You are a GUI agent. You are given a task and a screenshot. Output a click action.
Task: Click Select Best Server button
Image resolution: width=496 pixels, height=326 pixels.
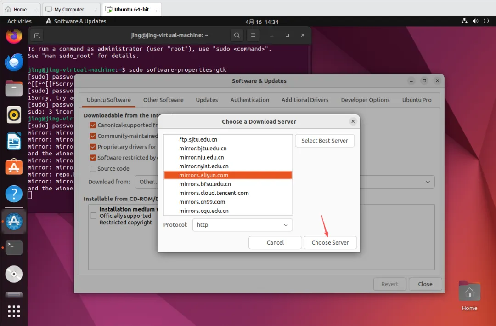(325, 141)
